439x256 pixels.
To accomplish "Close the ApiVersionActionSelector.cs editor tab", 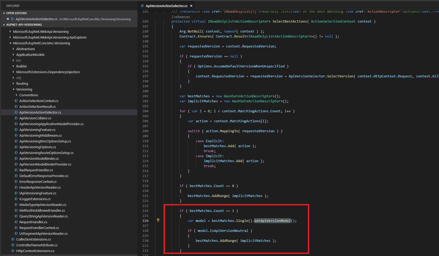I will (x=191, y=6).
